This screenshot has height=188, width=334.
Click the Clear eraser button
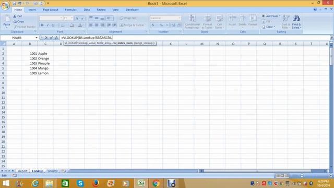pos(268,27)
